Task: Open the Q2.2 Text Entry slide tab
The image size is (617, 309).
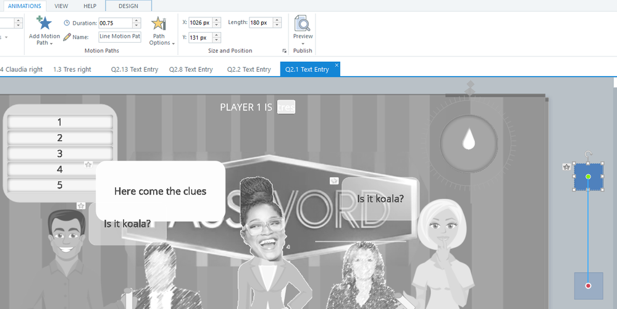Action: 249,69
